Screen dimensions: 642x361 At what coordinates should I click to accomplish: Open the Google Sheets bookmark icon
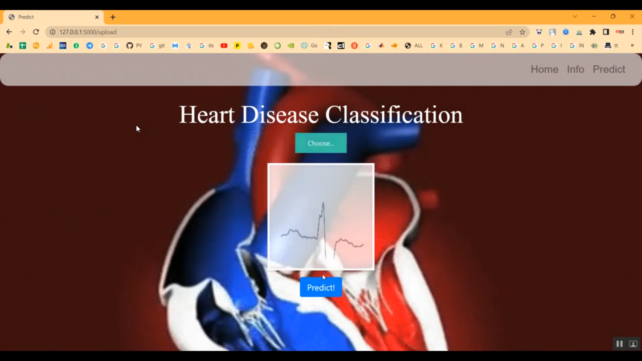pyautogui.click(x=23, y=45)
